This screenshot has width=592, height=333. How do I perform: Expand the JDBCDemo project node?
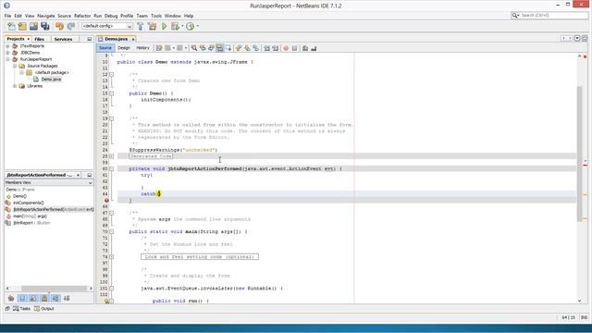coord(7,53)
